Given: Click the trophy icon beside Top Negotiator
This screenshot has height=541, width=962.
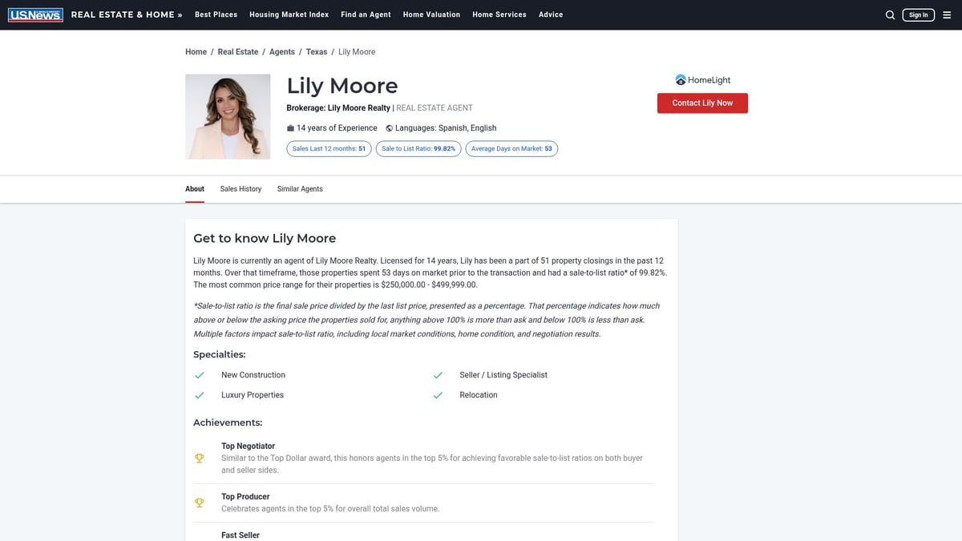Looking at the screenshot, I should pos(199,458).
